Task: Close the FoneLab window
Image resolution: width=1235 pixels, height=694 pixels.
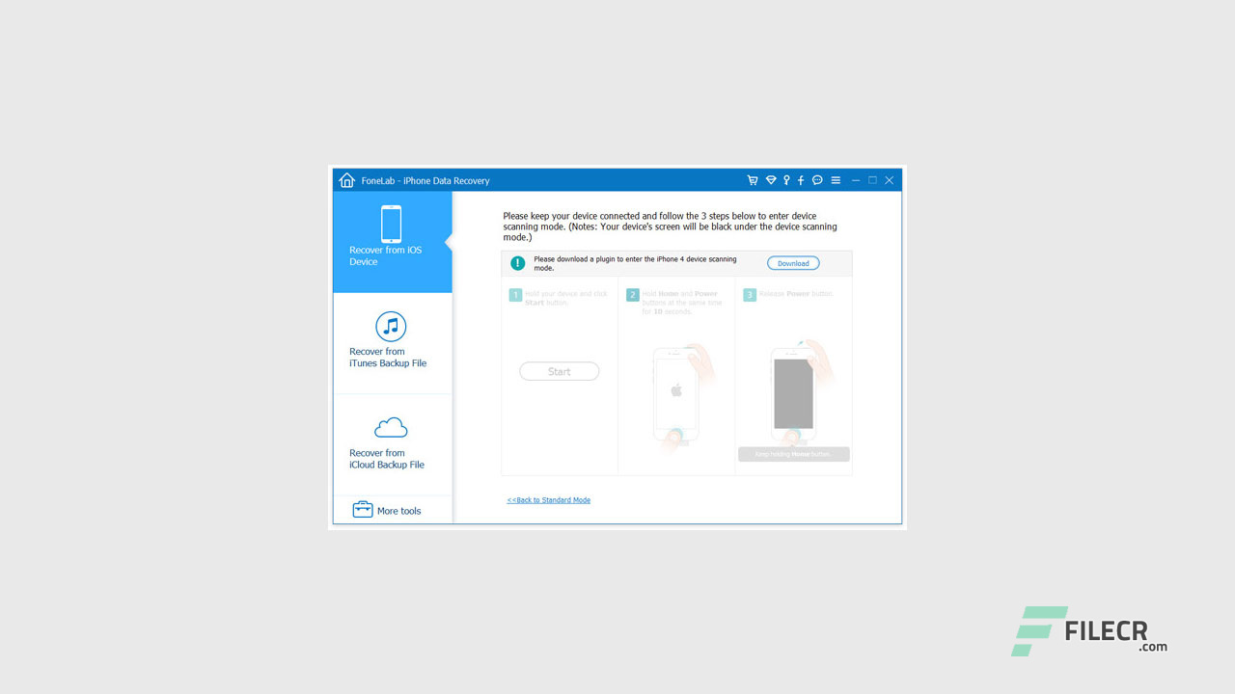Action: (x=890, y=180)
